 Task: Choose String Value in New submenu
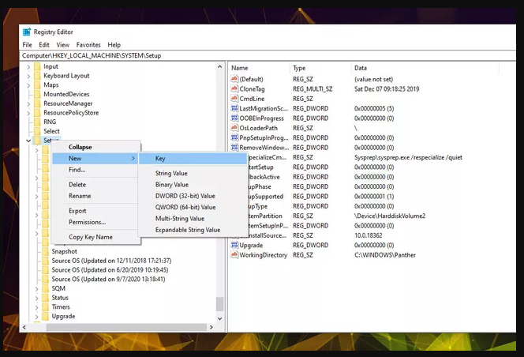[193, 173]
